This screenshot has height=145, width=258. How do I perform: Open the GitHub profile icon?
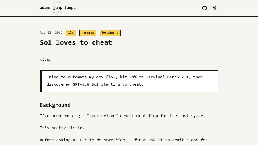coord(204,8)
